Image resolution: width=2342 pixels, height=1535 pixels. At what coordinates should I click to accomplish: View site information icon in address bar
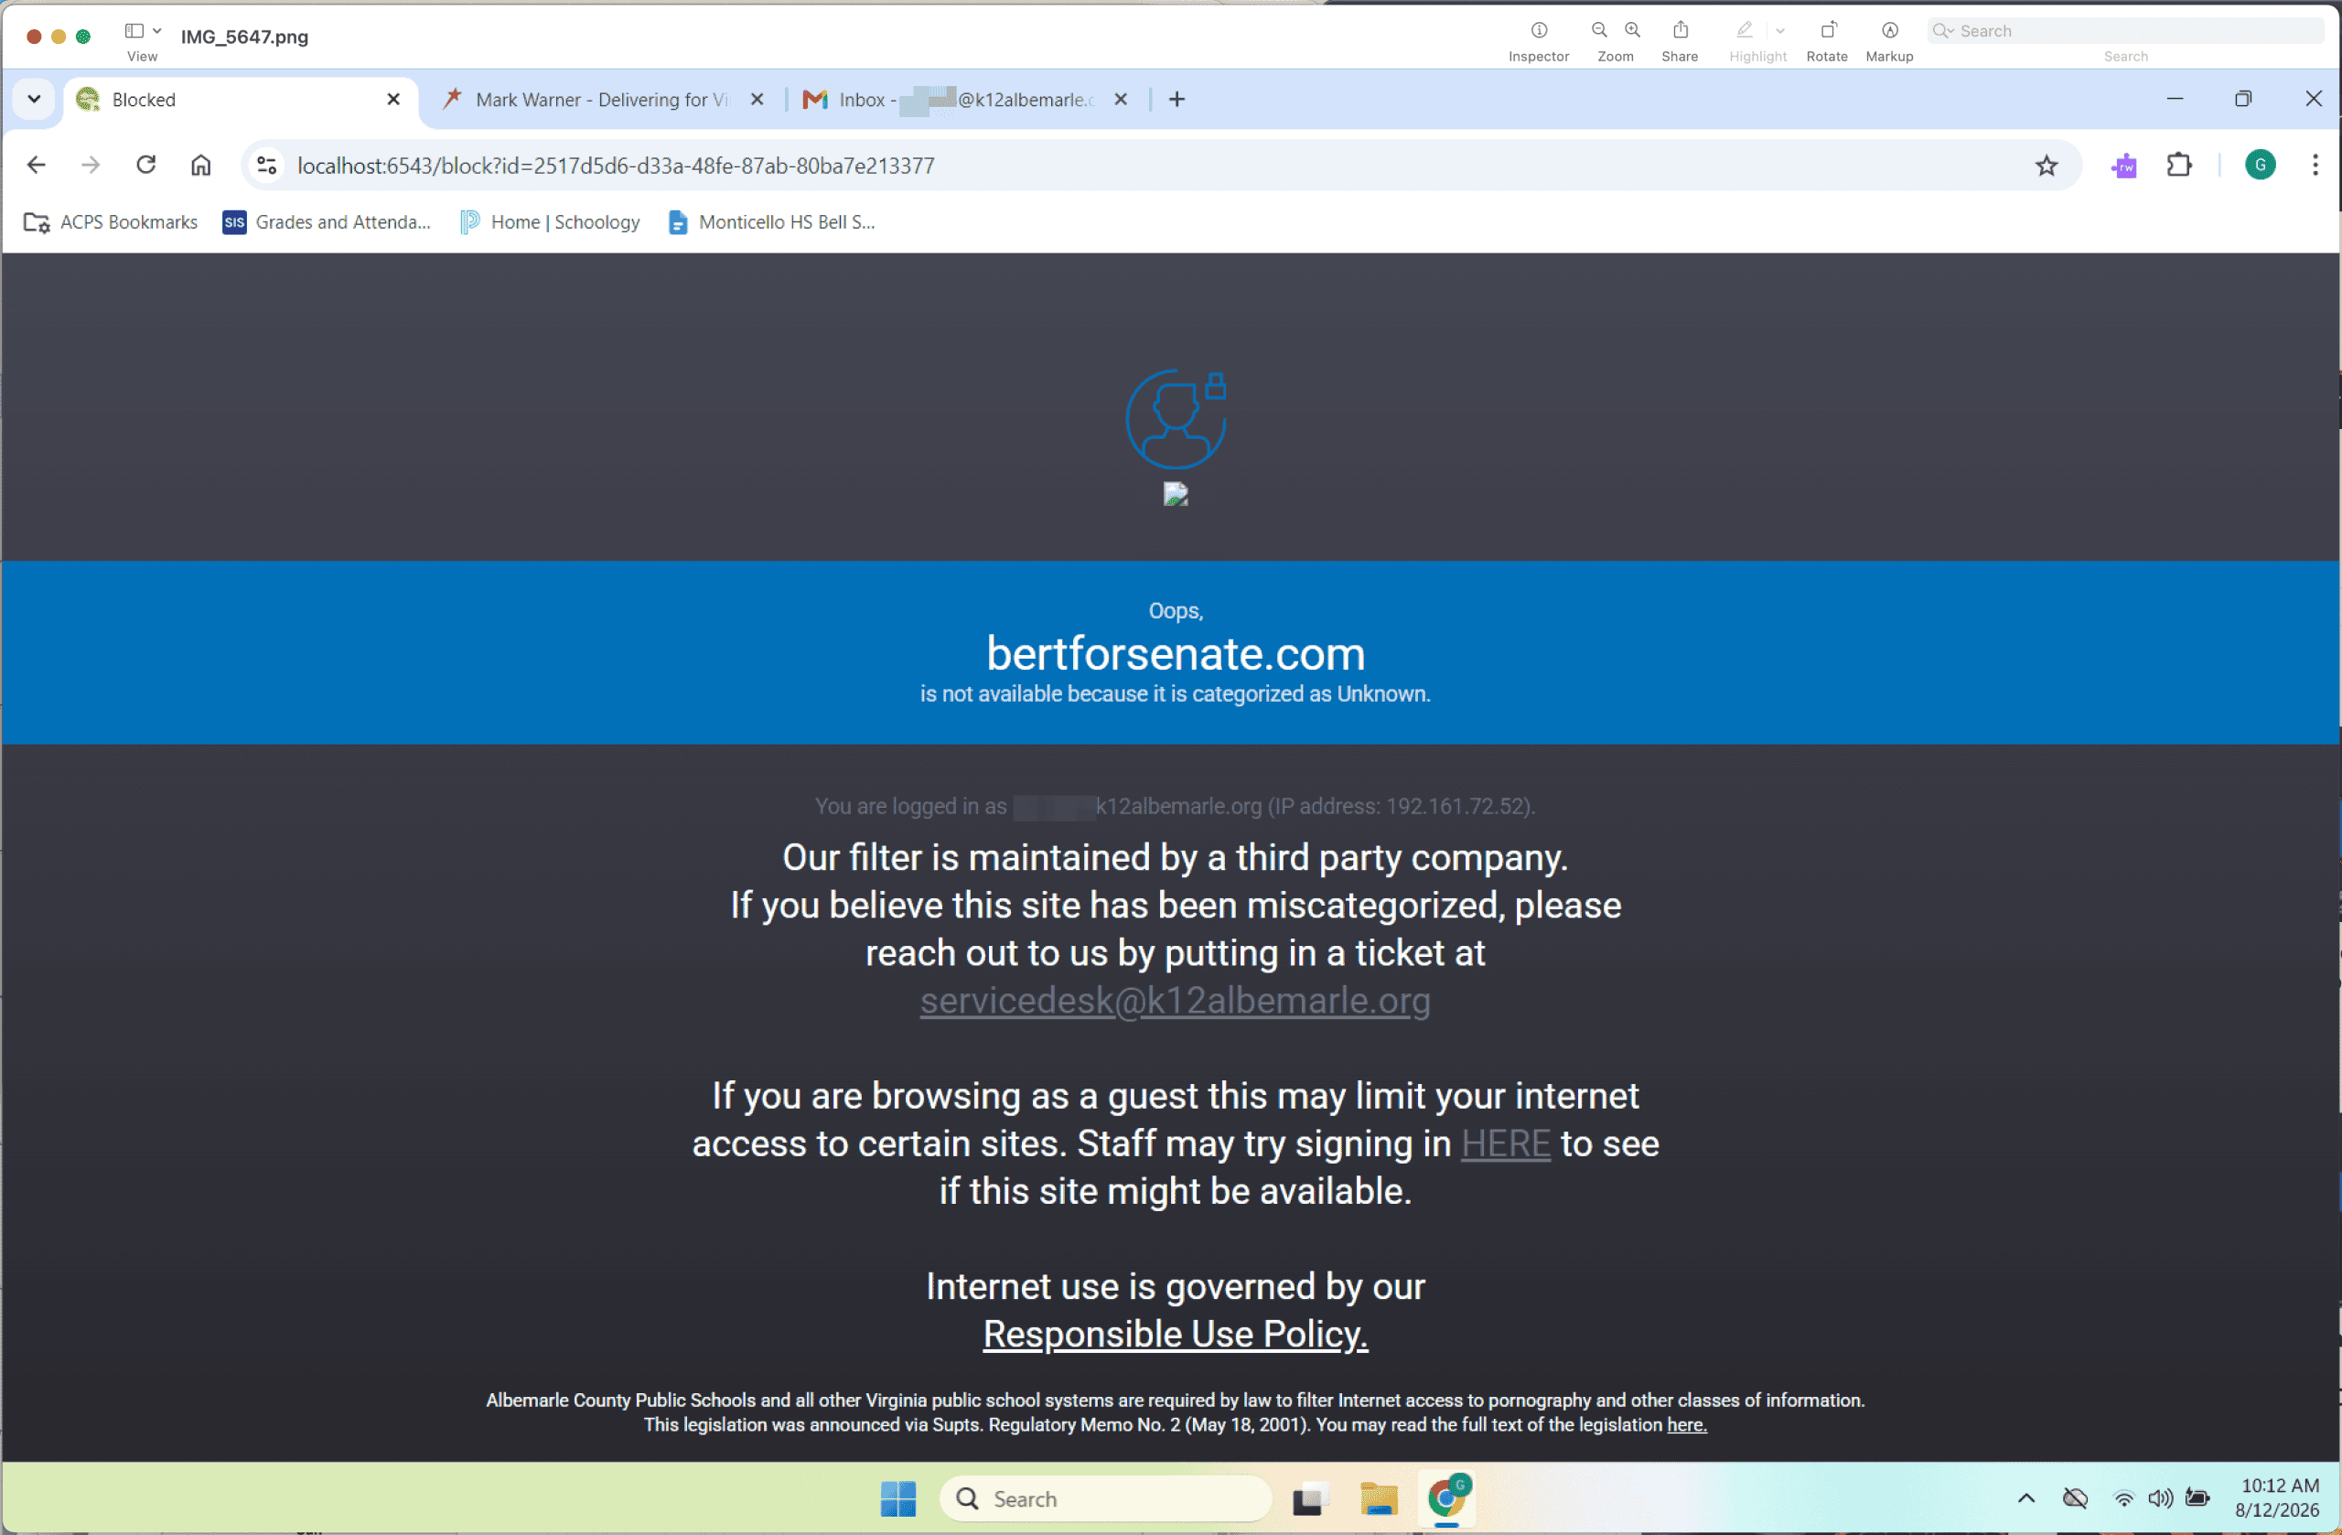pos(266,166)
